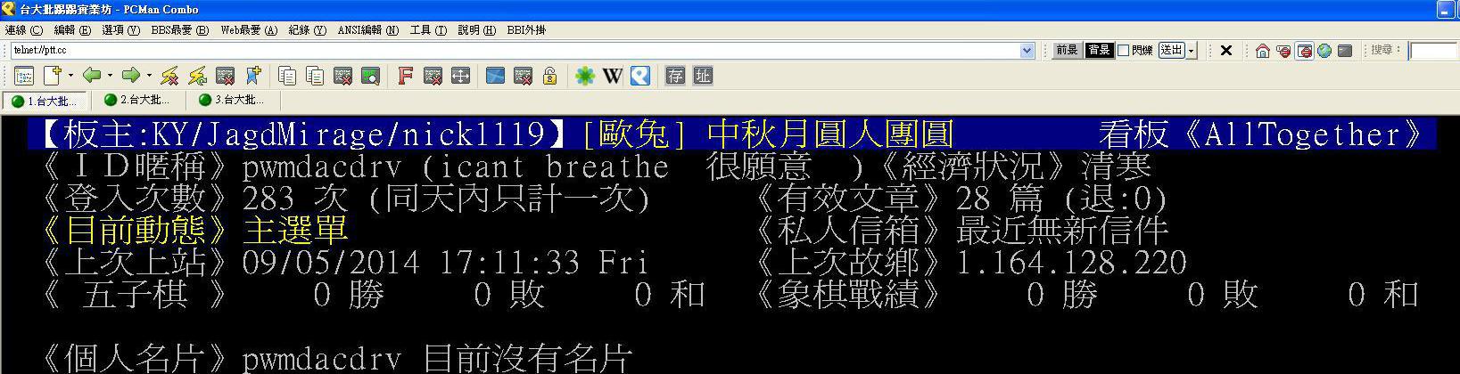
Task: Click the black X stop icon
Action: click(x=1226, y=51)
